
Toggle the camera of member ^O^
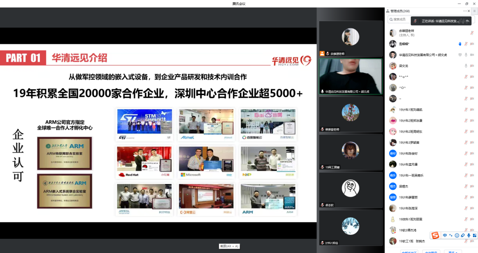[x=472, y=88]
